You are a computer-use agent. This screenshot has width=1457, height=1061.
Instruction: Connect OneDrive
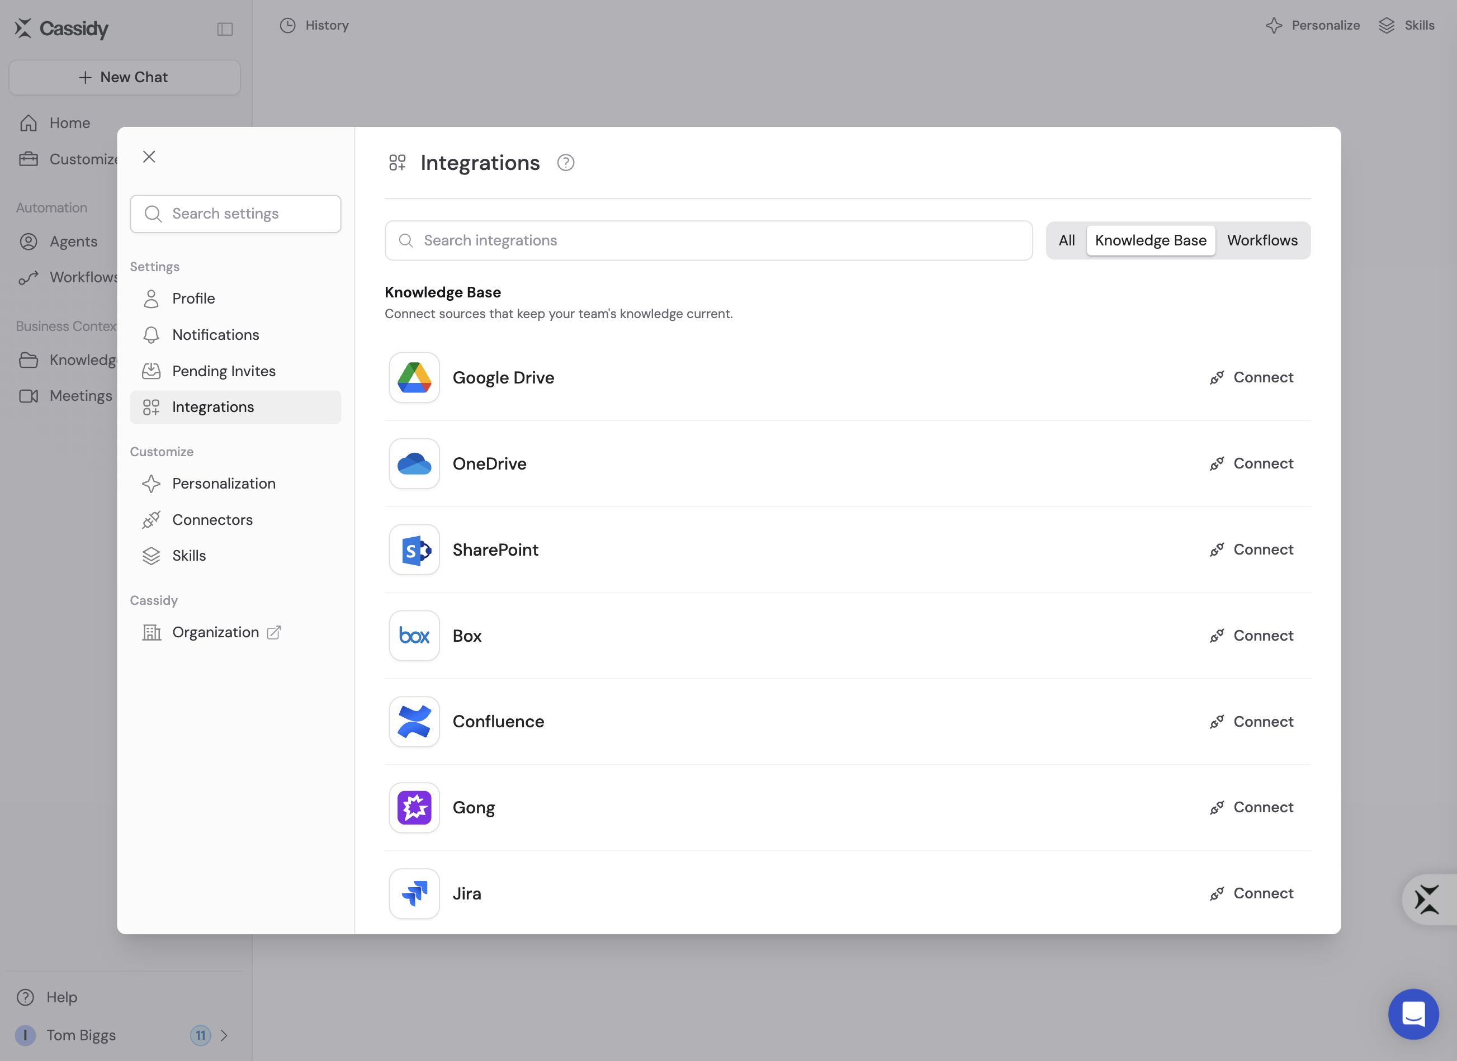[1251, 464]
